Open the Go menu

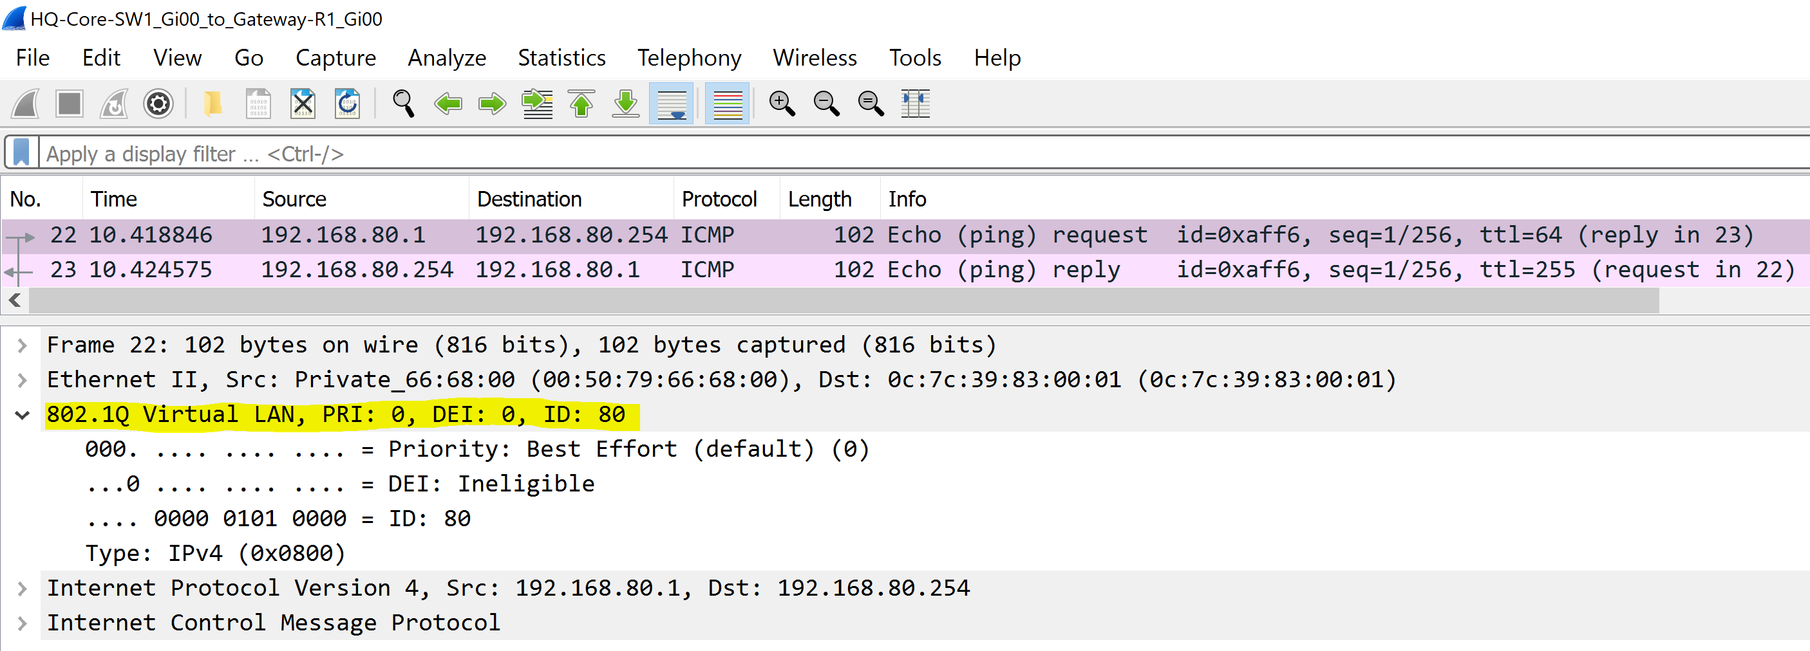click(249, 58)
